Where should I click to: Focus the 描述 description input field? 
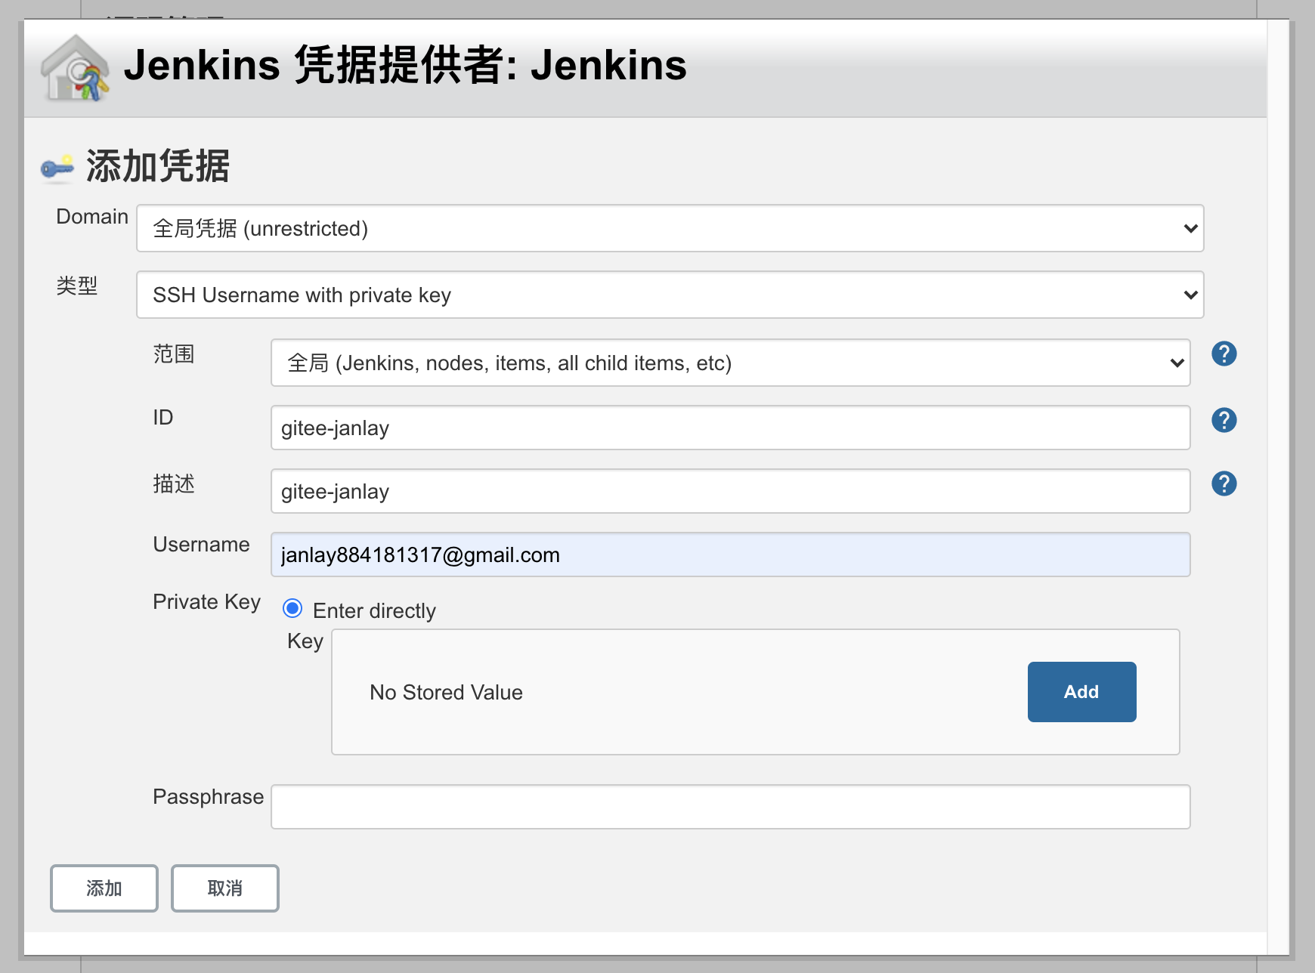click(x=730, y=491)
